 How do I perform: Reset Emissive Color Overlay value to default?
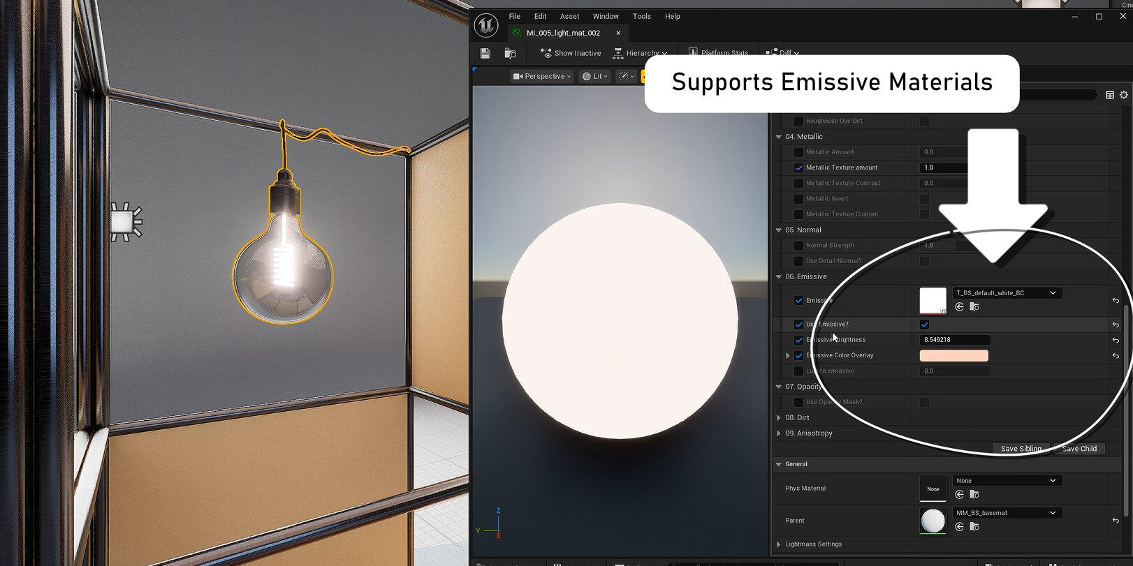pos(1116,356)
